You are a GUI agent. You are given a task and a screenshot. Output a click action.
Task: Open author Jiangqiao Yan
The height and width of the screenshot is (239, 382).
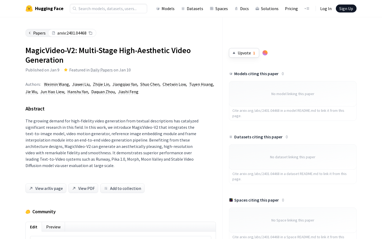[x=125, y=84]
